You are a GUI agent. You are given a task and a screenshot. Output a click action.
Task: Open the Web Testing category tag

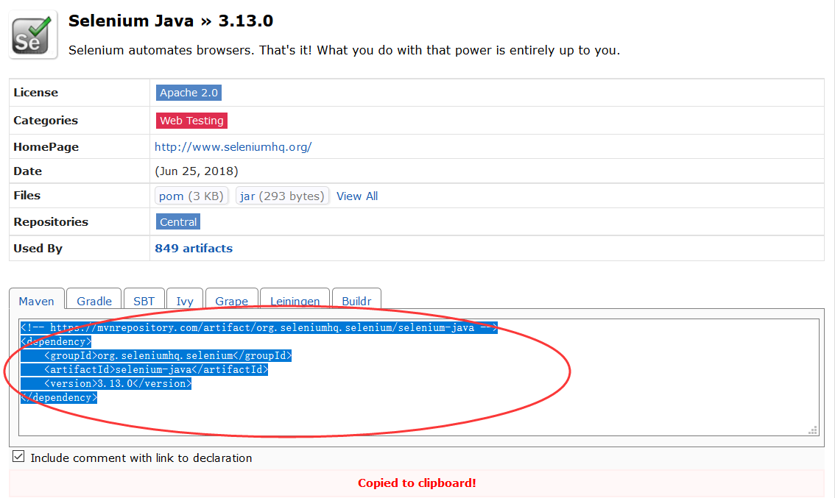click(191, 121)
